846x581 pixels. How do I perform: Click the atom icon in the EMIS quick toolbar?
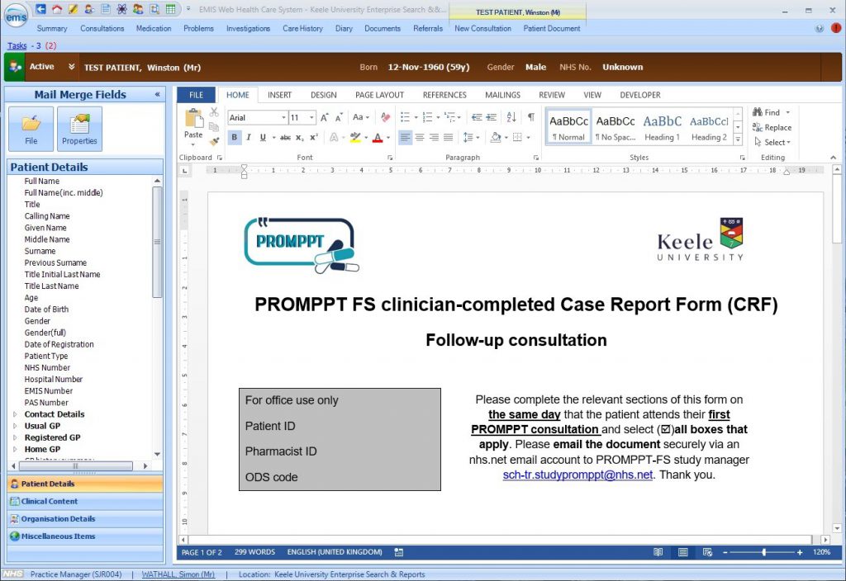pos(122,9)
